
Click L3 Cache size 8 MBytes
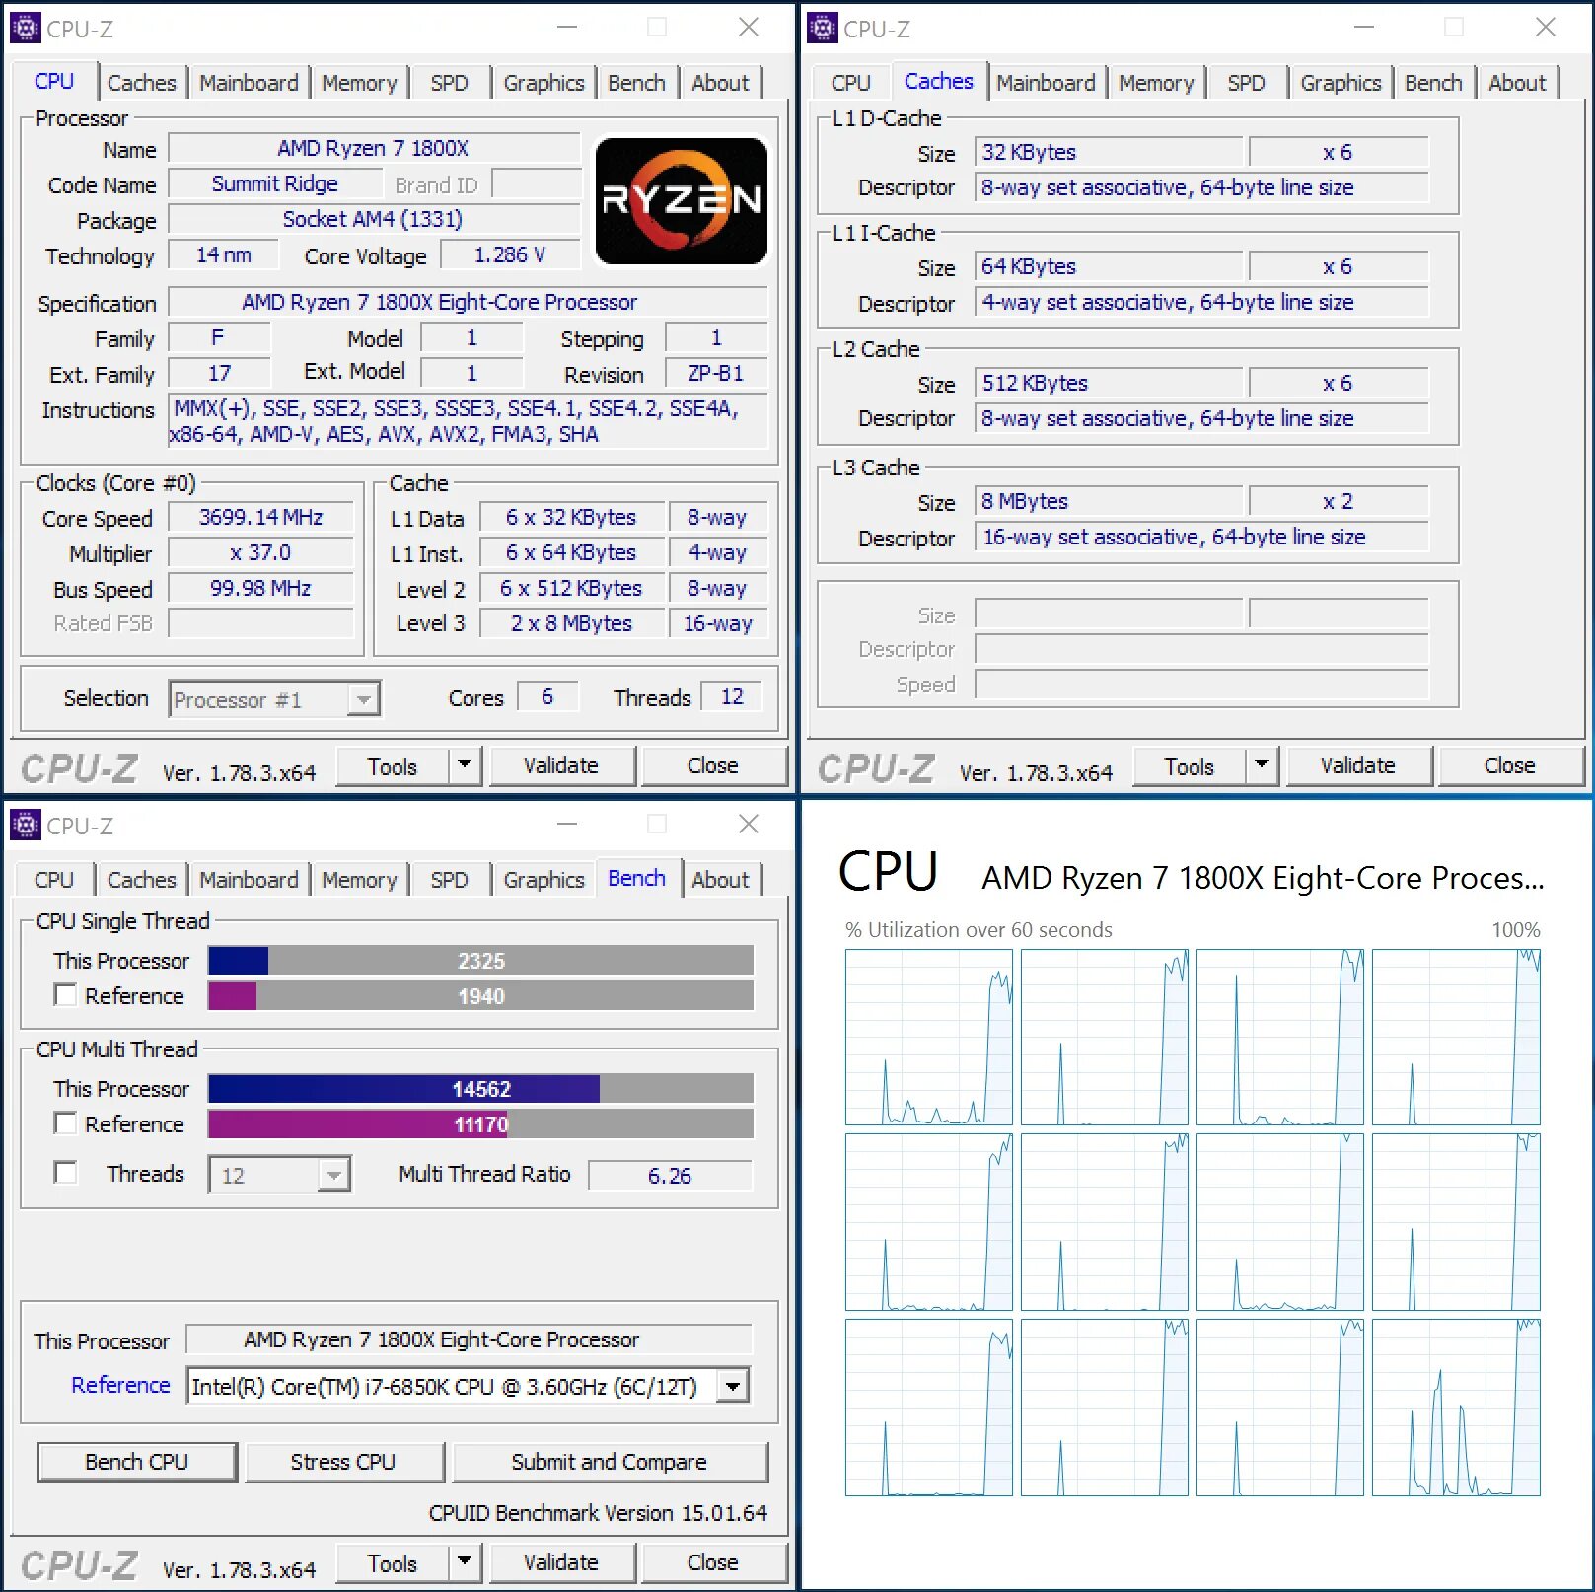(1109, 501)
